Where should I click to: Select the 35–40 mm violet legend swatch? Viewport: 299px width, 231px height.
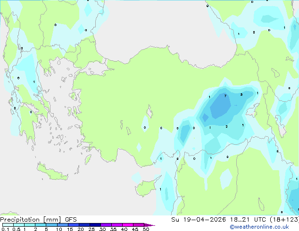[x=117, y=225]
